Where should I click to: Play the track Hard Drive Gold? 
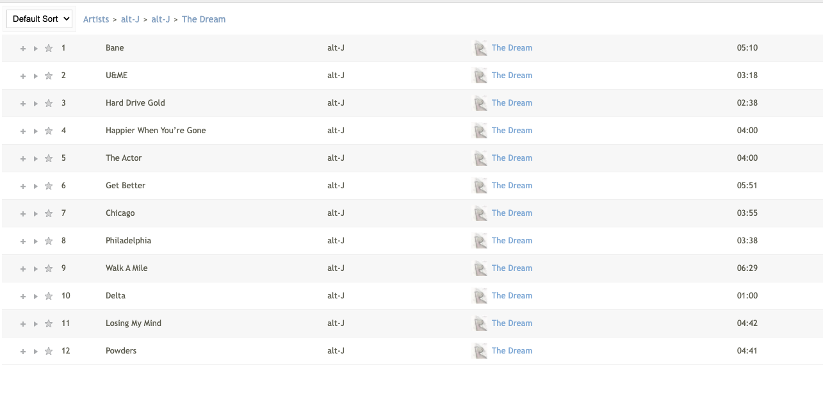[36, 104]
